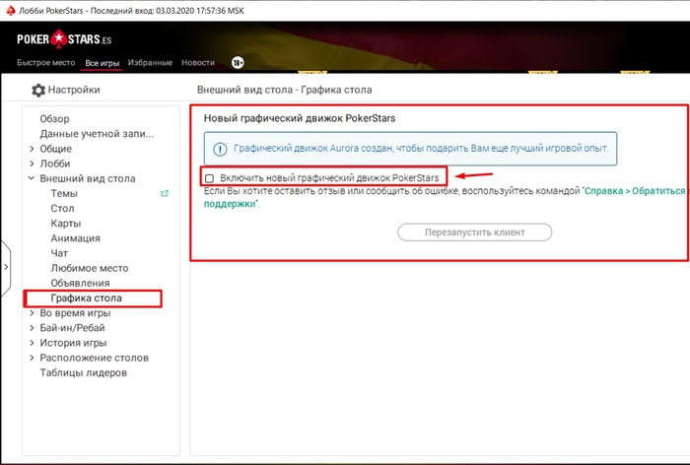Image resolution: width=690 pixels, height=465 pixels.
Task: Click История игры label
Action: click(74, 343)
